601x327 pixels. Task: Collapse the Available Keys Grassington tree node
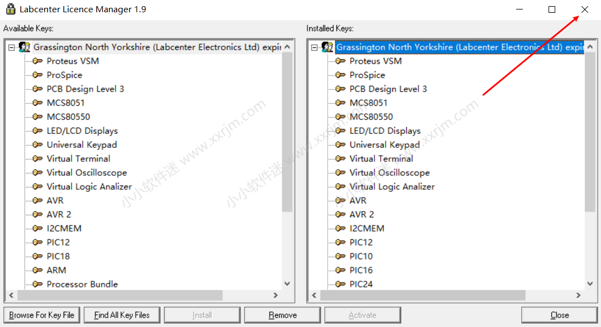(x=12, y=47)
